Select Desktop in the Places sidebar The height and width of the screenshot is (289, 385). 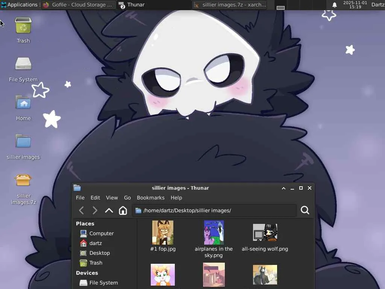coord(99,253)
